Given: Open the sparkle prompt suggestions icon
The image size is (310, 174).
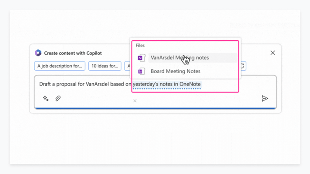Looking at the screenshot, I should click(46, 98).
